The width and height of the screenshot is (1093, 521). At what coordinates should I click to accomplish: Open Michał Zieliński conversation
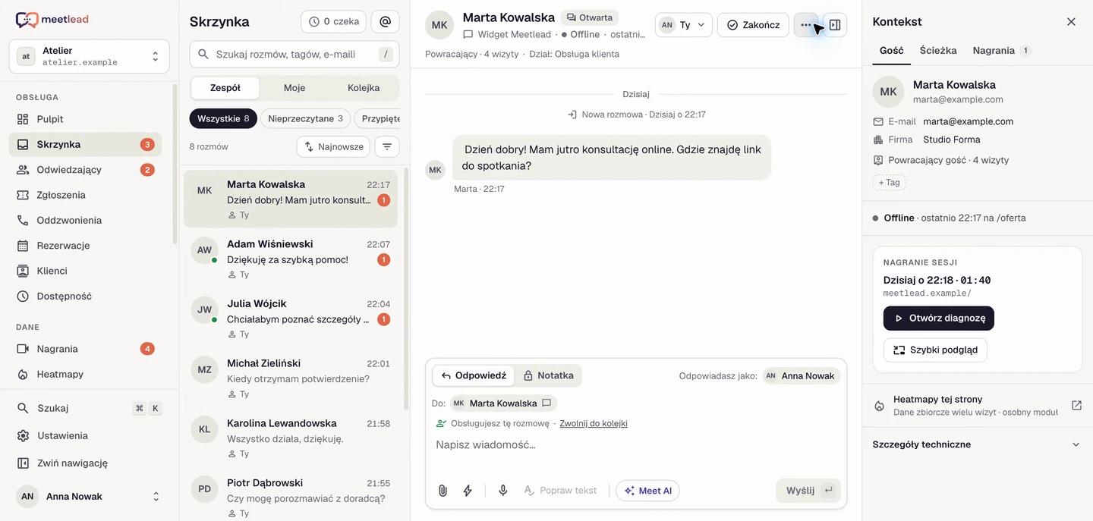point(291,378)
